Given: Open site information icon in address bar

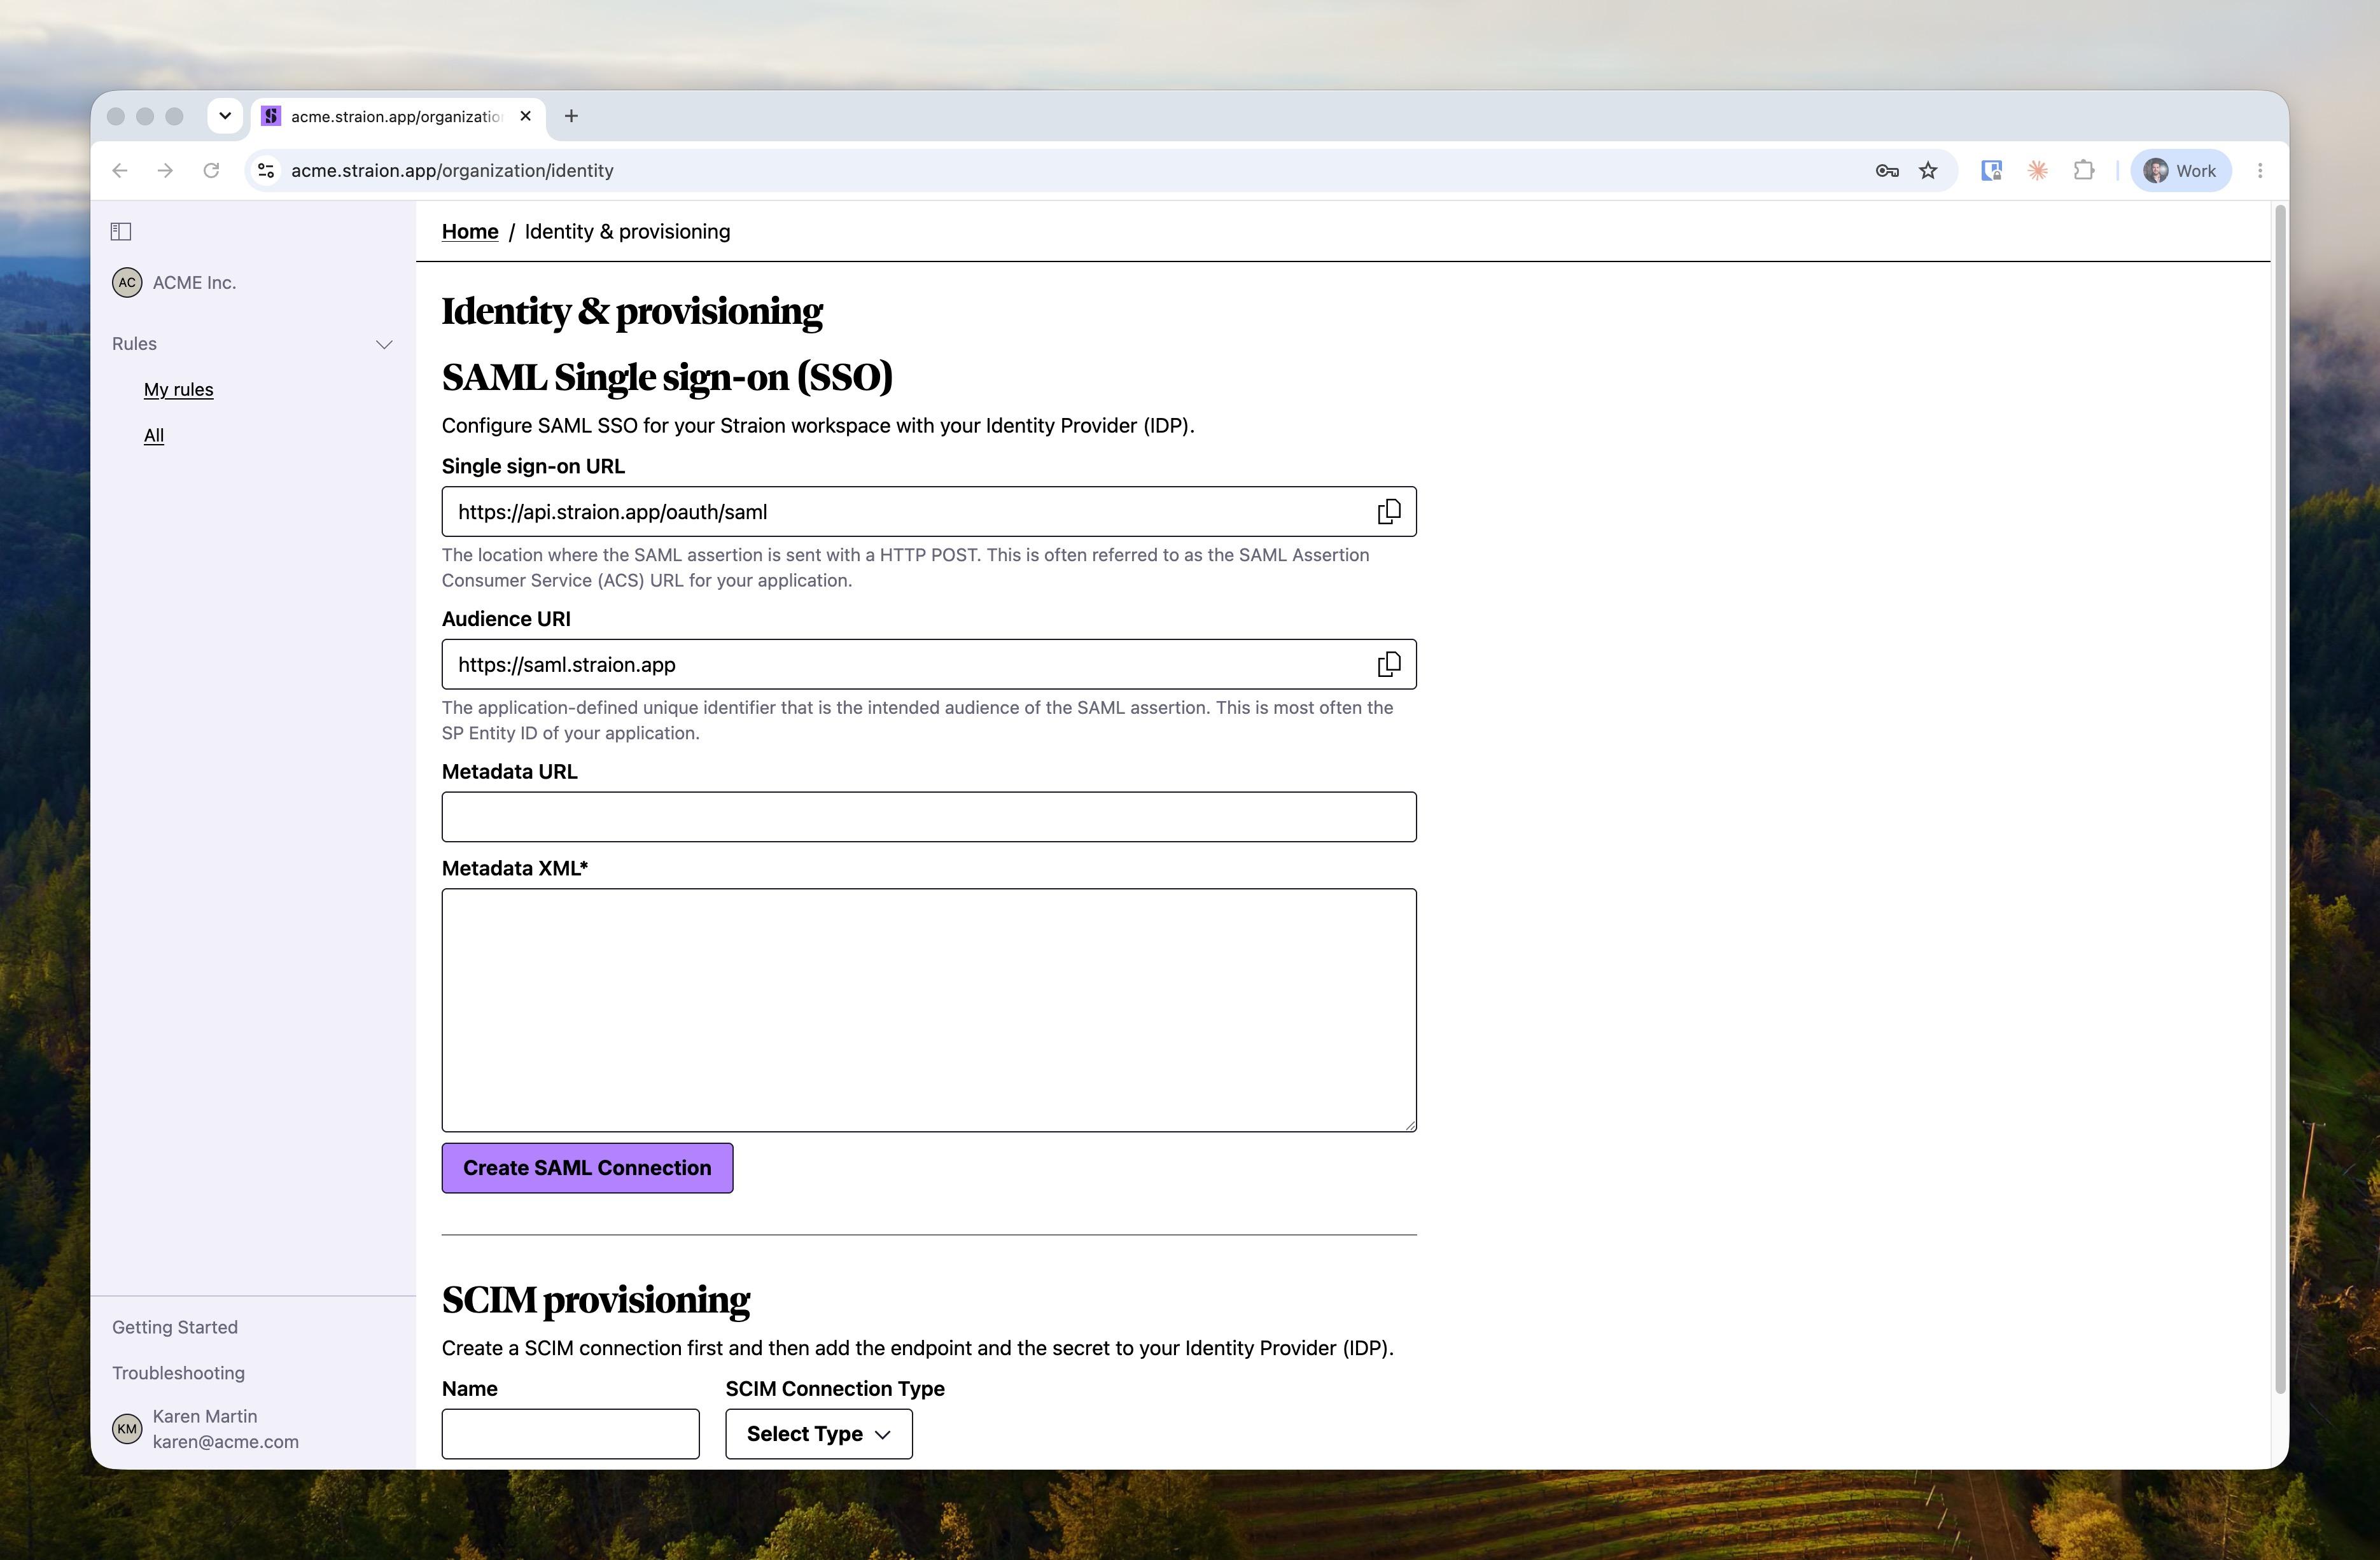Looking at the screenshot, I should (x=266, y=171).
